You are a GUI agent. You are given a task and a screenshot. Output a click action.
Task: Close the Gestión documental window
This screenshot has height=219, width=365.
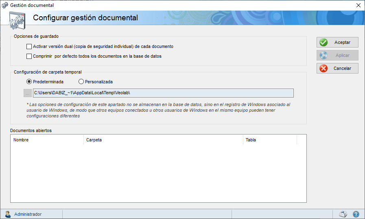[358, 5]
